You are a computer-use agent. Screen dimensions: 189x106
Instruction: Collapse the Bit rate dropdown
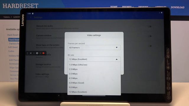[94, 59]
